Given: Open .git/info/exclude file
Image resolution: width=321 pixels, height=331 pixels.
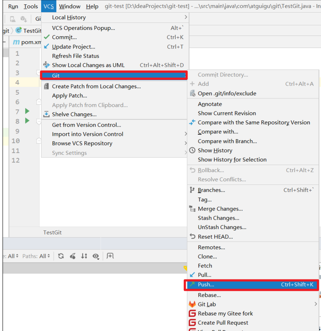Looking at the screenshot, I should tap(253, 93).
